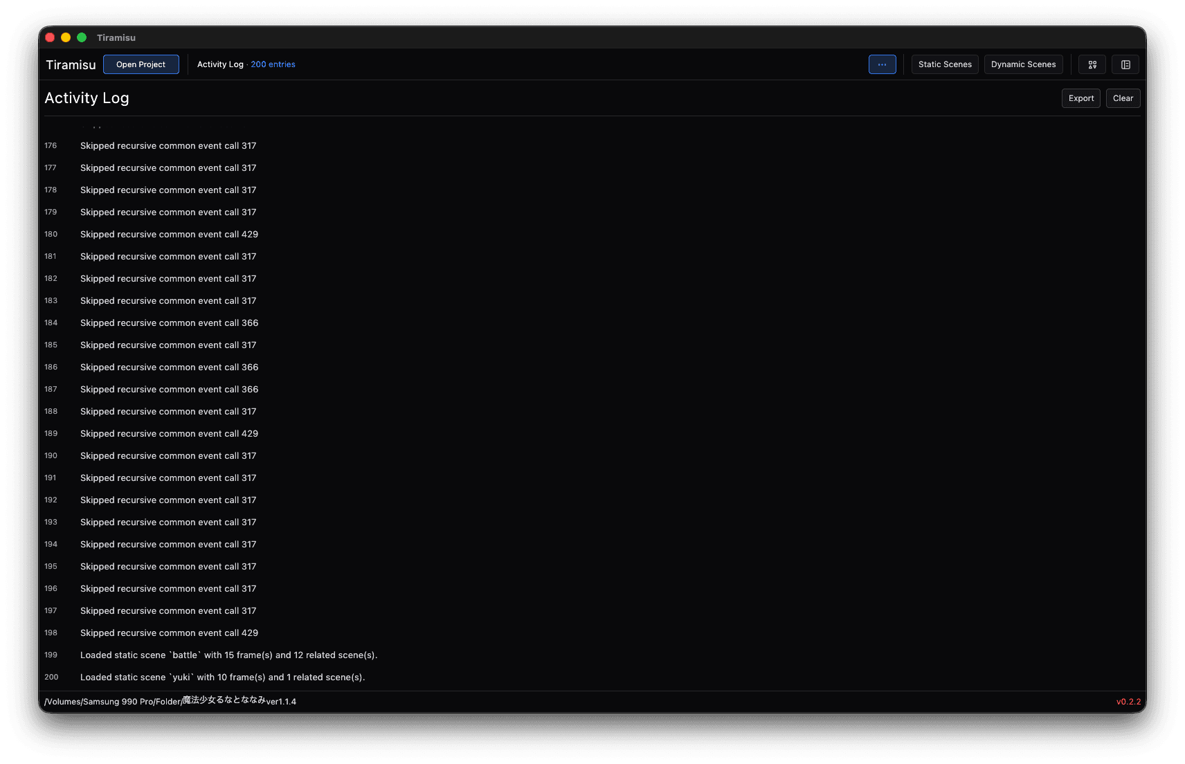Click line number 200
The image size is (1185, 764).
tap(51, 677)
